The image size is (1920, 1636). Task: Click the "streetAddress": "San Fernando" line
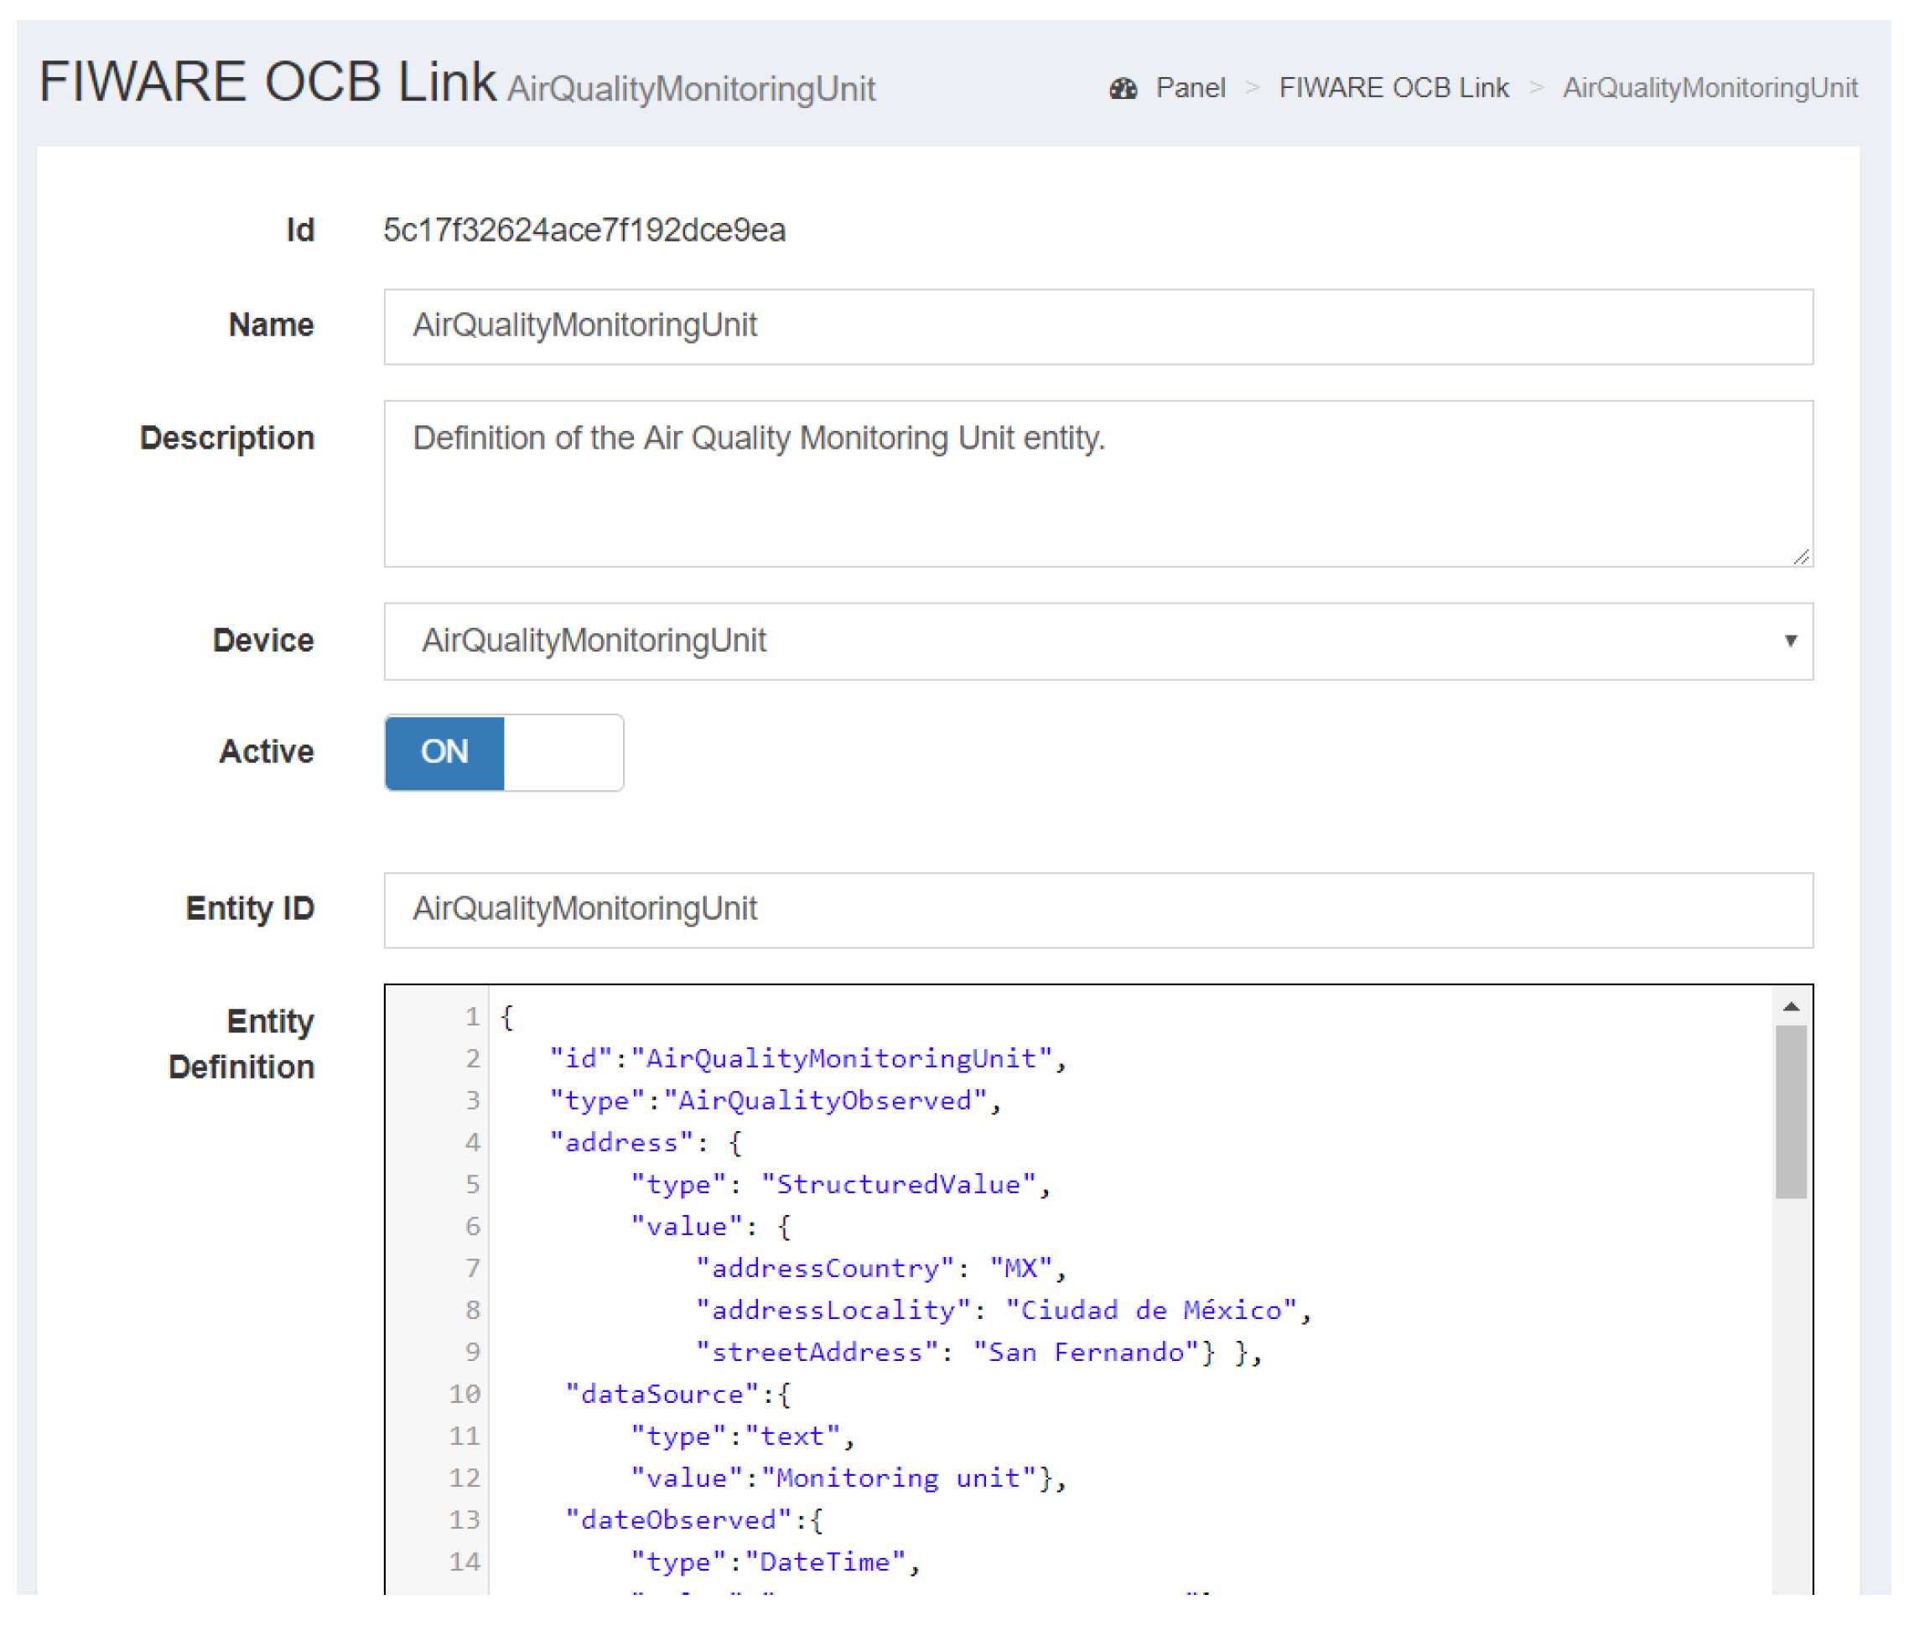(x=978, y=1353)
